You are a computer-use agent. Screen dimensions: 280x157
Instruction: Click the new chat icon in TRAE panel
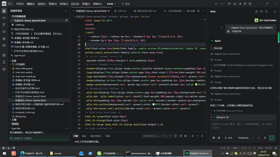tap(256, 11)
